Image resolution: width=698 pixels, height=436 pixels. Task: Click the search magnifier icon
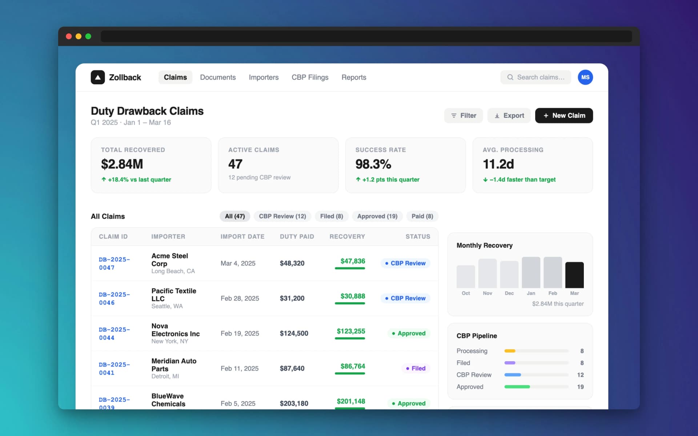pos(510,77)
